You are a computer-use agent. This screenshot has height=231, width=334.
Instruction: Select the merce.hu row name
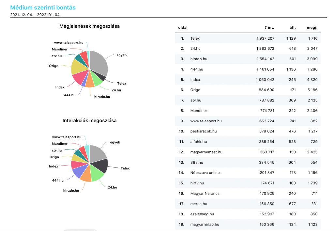[x=199, y=204]
